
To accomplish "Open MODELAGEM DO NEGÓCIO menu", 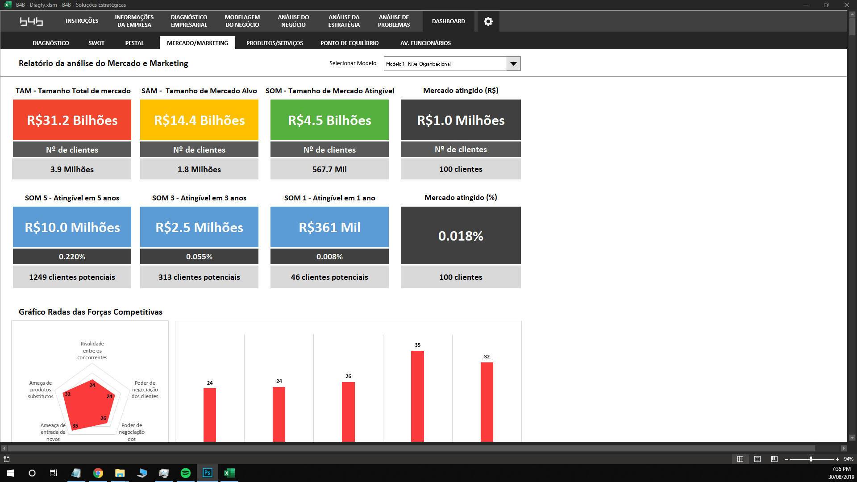I will (242, 21).
